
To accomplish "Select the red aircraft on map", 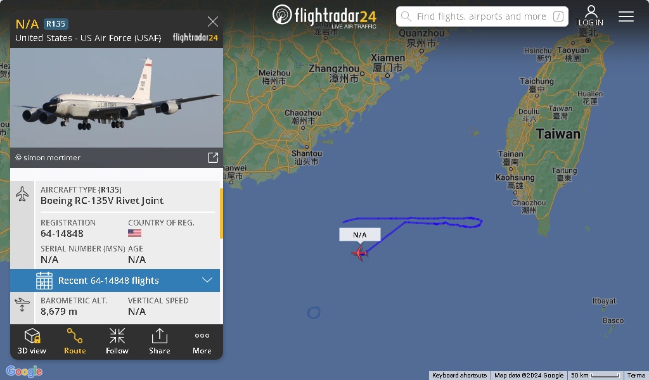I will pyautogui.click(x=359, y=253).
